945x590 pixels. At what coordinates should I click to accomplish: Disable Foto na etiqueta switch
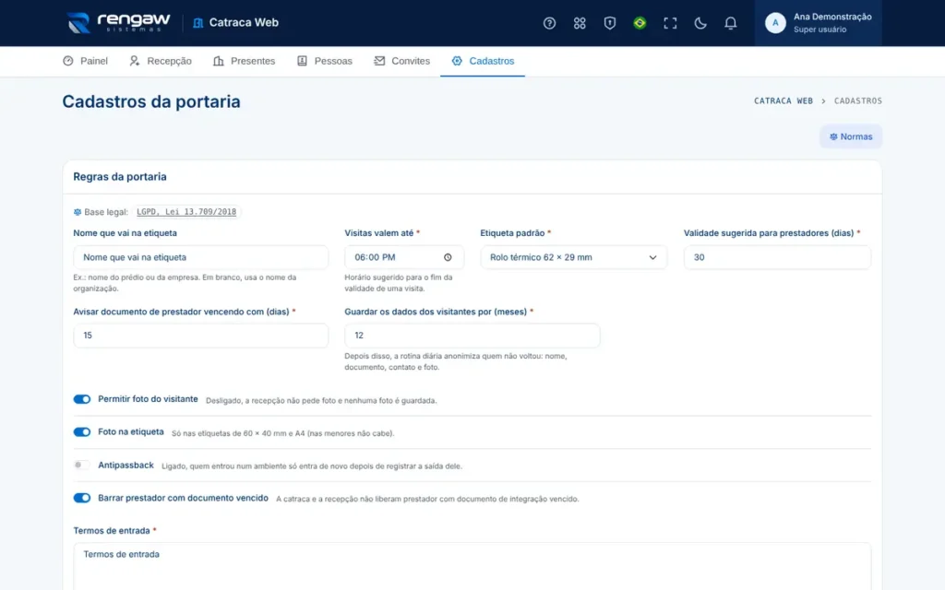click(x=82, y=431)
